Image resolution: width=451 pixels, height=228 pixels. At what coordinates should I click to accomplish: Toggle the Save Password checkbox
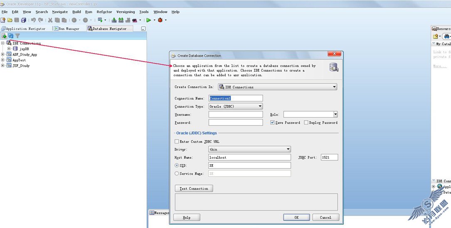tap(272, 122)
